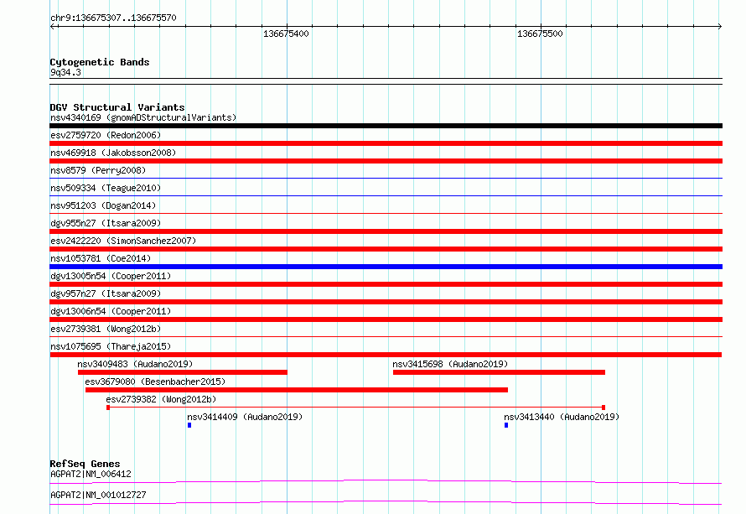The image size is (746, 514).
Task: Click the red bar under nsv1075695 (Thareja2015)
Action: (386, 355)
